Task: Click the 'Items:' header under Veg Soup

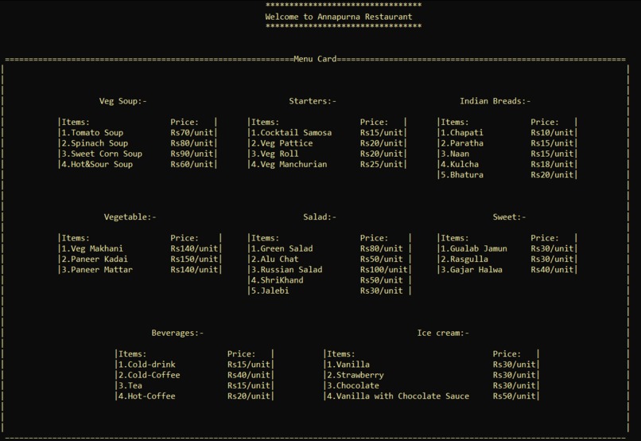Action: coord(76,123)
